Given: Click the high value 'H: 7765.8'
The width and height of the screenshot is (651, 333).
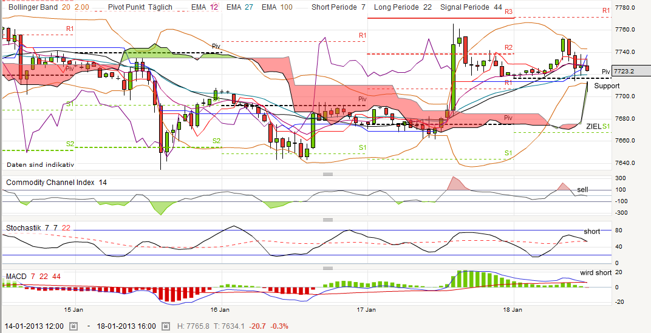Looking at the screenshot, I should click(x=195, y=326).
